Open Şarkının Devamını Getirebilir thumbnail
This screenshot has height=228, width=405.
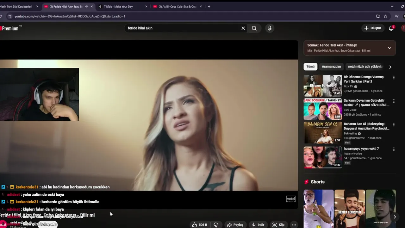point(323,109)
